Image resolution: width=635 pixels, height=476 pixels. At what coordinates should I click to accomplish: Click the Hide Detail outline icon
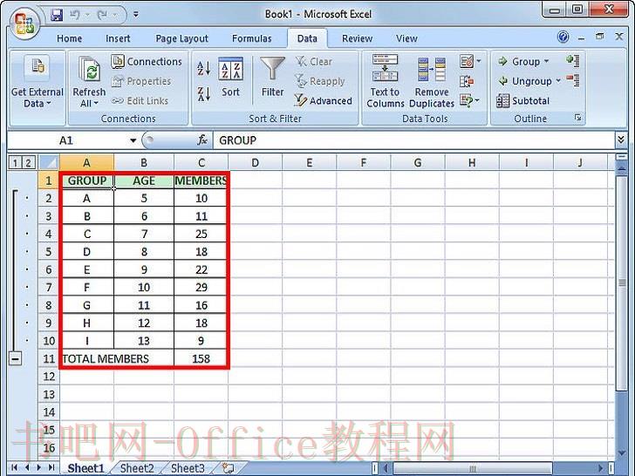coord(573,80)
